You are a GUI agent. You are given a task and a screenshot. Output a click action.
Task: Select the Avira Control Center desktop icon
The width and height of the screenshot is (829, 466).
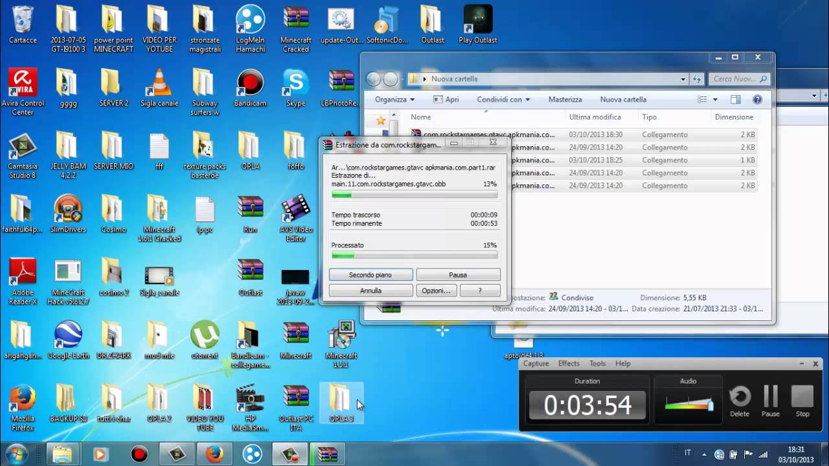coord(23,93)
